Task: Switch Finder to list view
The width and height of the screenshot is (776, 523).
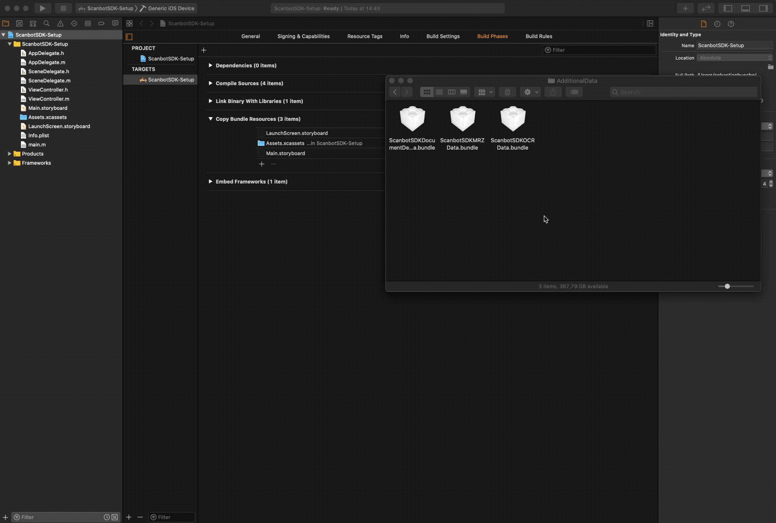Action: [439, 92]
